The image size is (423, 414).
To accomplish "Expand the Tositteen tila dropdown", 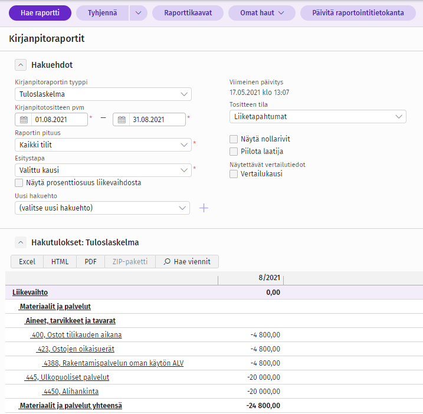I will point(318,117).
